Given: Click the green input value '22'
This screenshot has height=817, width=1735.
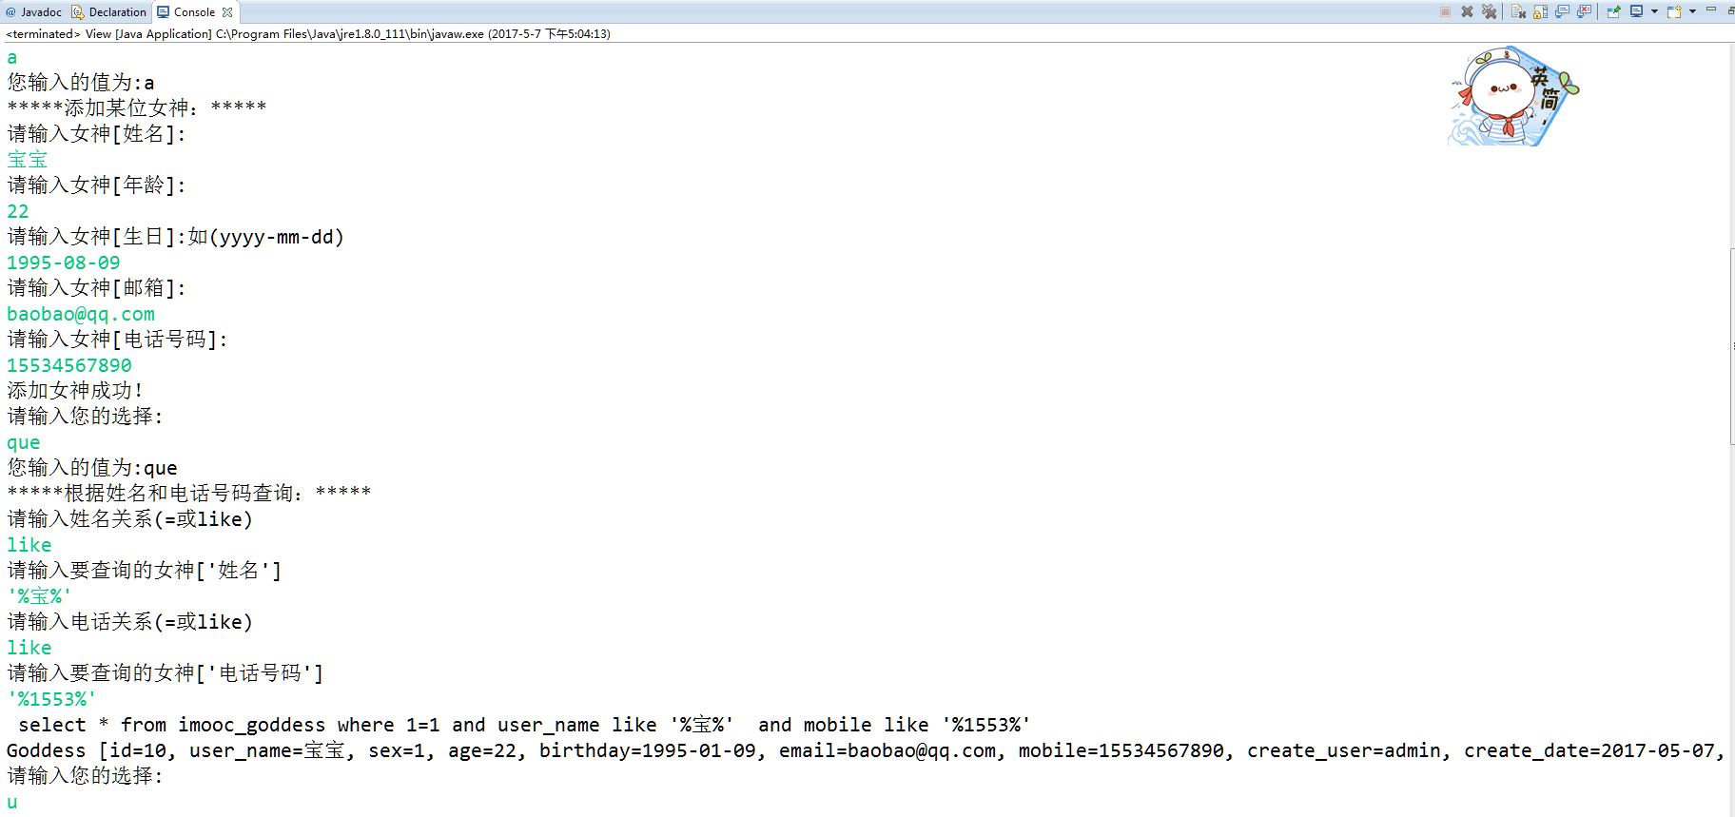Looking at the screenshot, I should point(18,211).
